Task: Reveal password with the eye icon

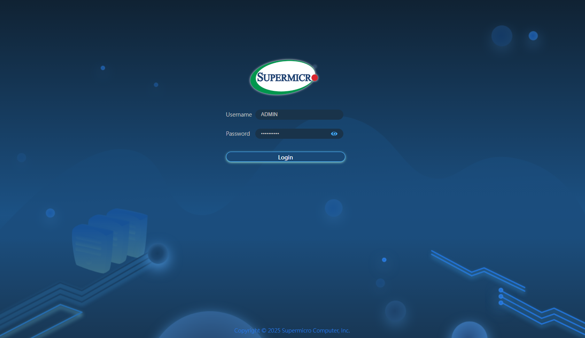Action: [x=334, y=134]
